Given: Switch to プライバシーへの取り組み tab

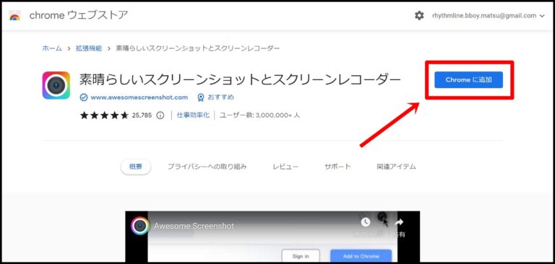Looking at the screenshot, I should 207,167.
